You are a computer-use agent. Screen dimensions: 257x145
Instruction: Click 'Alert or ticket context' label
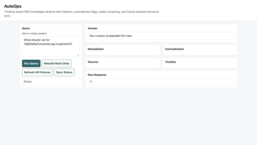[x=34, y=33]
